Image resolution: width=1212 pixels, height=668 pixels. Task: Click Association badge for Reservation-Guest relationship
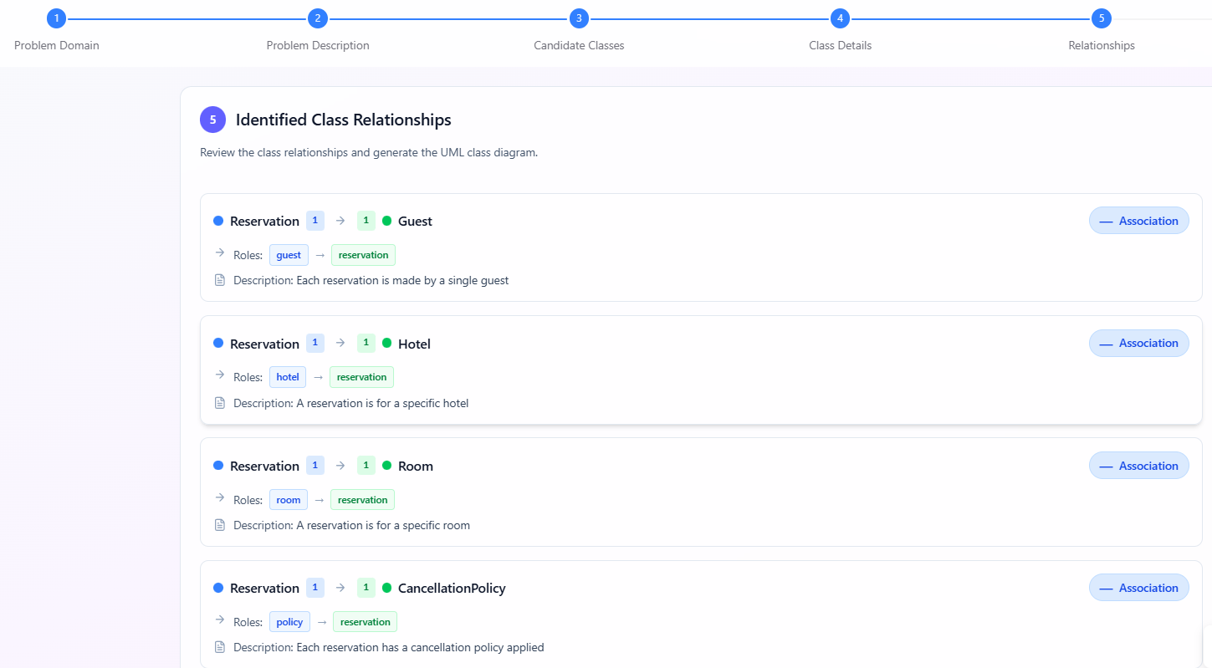(1138, 221)
